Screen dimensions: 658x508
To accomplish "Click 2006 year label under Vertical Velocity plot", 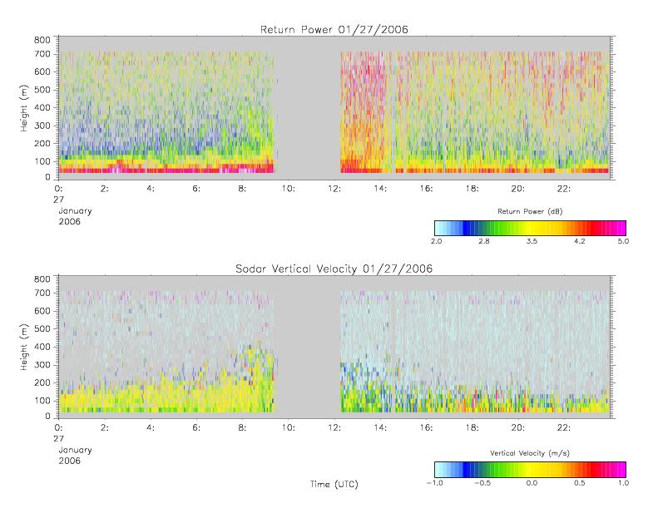I will point(69,461).
